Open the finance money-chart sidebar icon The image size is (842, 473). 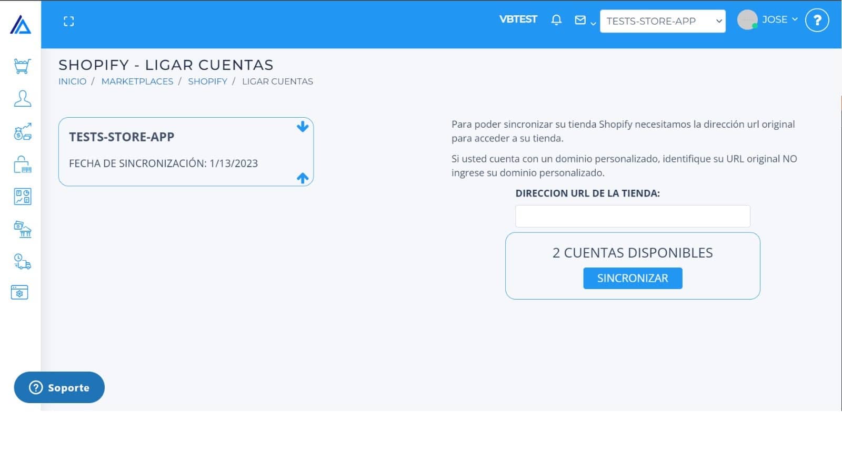(x=22, y=131)
